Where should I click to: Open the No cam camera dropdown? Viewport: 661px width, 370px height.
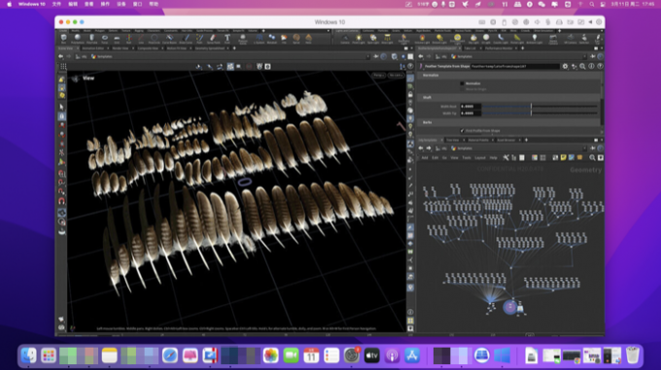pyautogui.click(x=396, y=75)
